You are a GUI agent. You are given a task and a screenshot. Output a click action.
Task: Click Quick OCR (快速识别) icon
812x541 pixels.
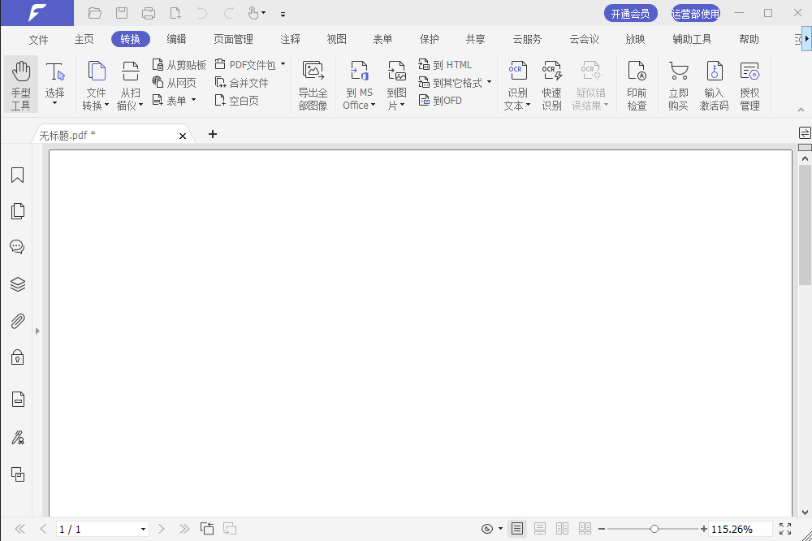click(x=551, y=85)
